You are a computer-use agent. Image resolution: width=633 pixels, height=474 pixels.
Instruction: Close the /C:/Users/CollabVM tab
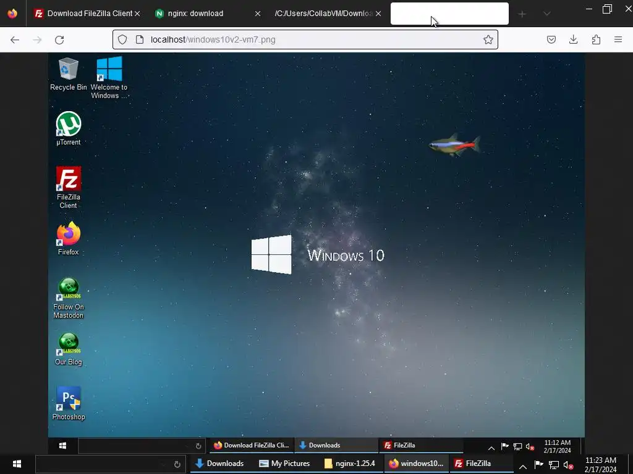[x=378, y=14]
